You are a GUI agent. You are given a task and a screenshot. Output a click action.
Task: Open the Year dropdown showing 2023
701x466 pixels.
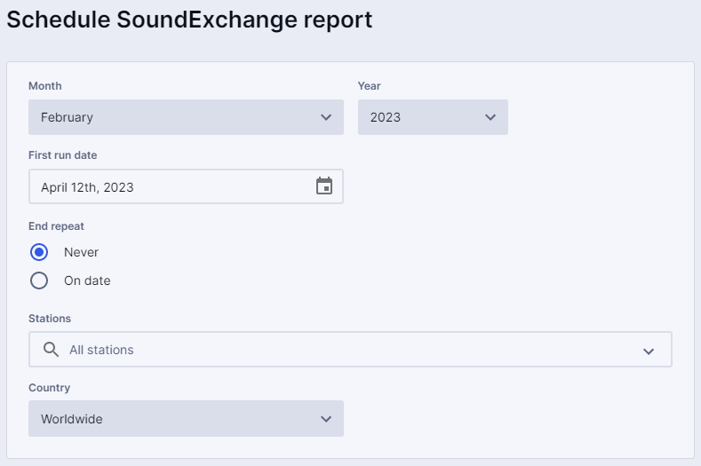(x=422, y=117)
